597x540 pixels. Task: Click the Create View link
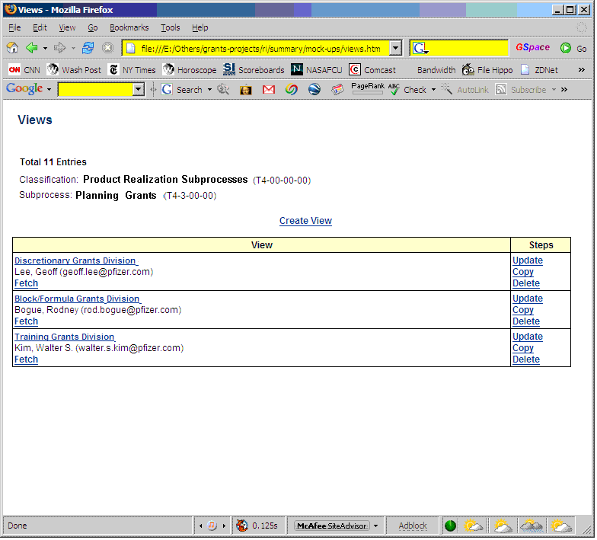[306, 221]
